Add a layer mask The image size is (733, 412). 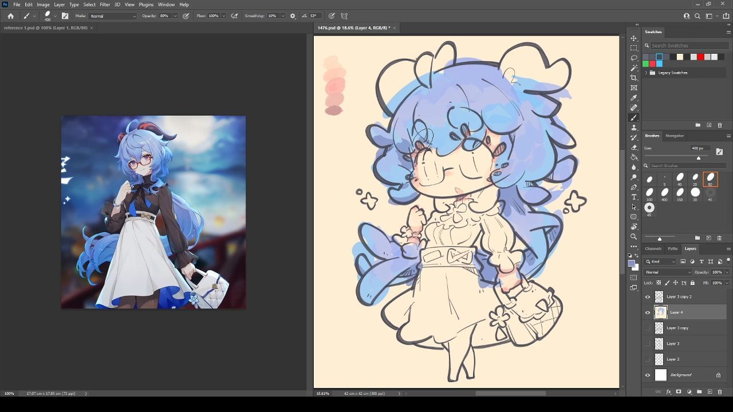[x=679, y=392]
